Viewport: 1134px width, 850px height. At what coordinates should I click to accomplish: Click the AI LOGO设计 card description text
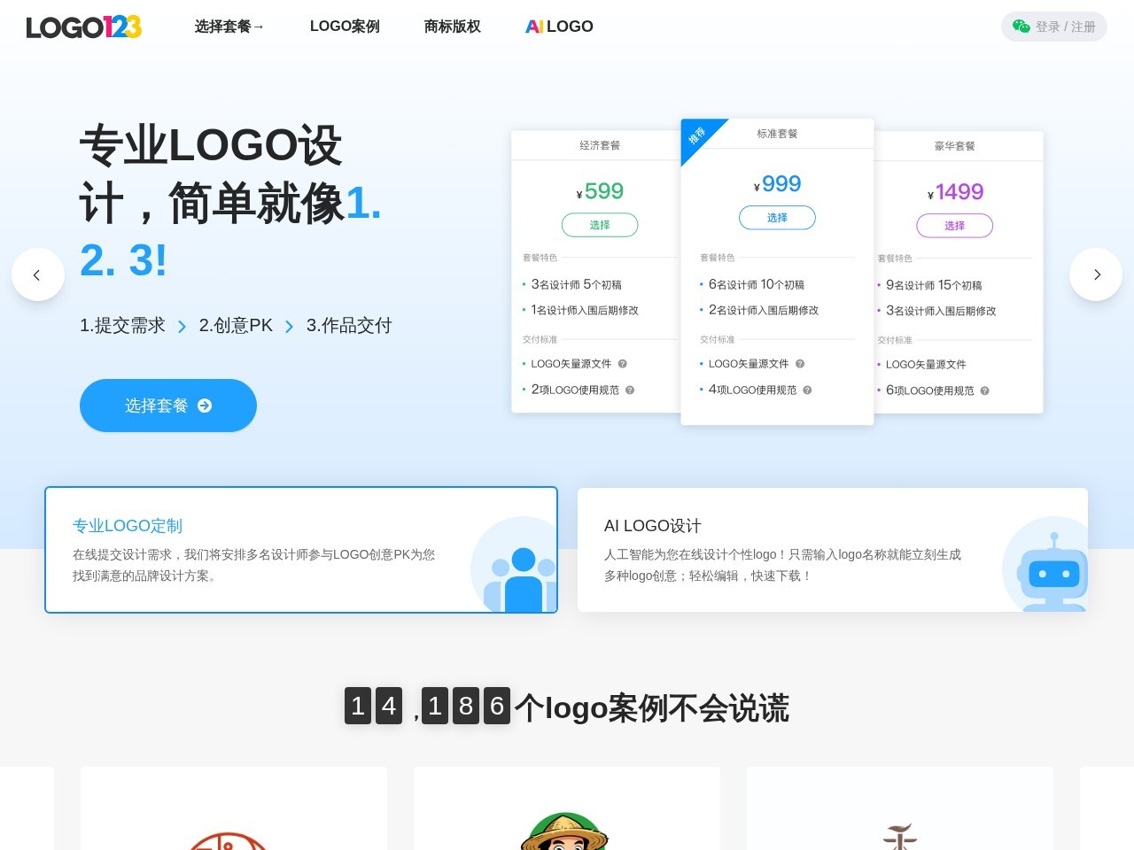[x=782, y=565]
